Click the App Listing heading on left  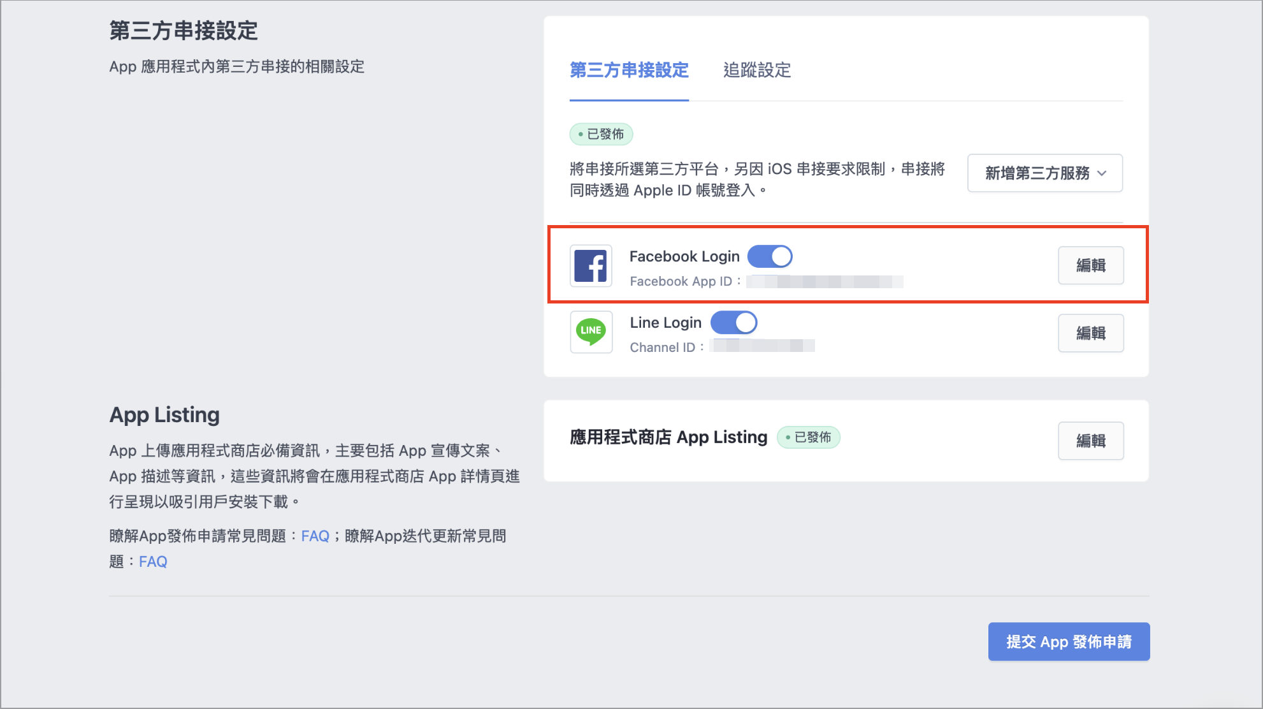click(164, 415)
